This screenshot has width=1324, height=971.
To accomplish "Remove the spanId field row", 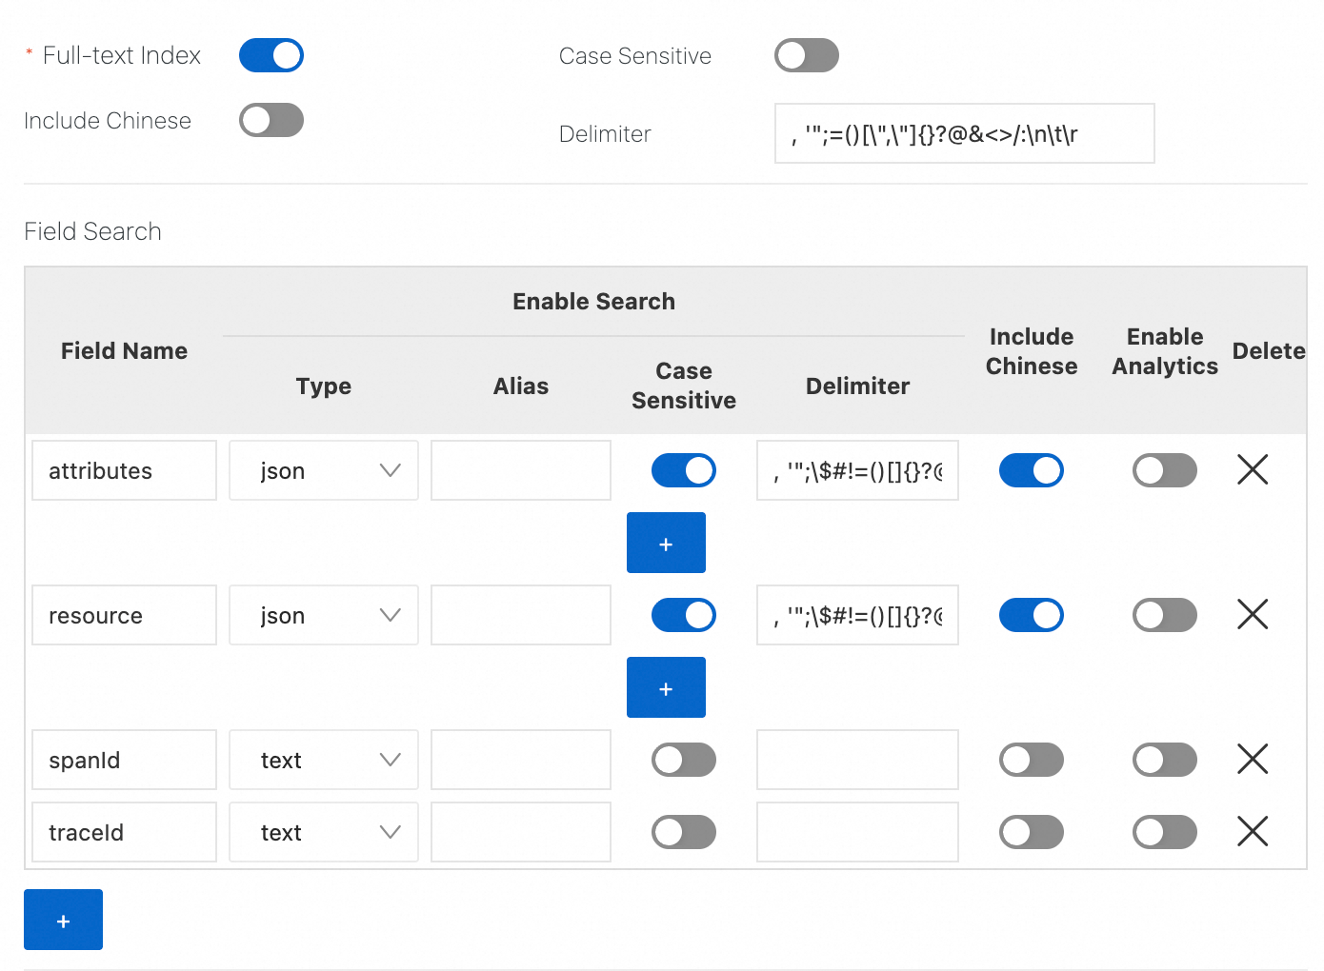I will (1252, 759).
